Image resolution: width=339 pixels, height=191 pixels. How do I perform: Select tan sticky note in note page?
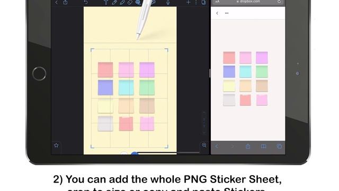147,106
